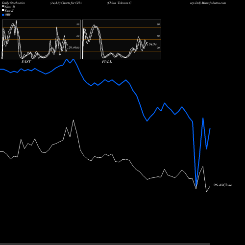Viewport: 245px width, 245px height.
Task: Click the '26.45 Close' price label
Action: 222,185
